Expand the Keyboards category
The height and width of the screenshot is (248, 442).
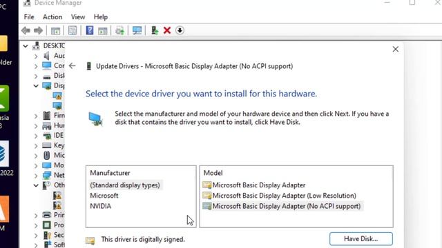[x=36, y=145]
